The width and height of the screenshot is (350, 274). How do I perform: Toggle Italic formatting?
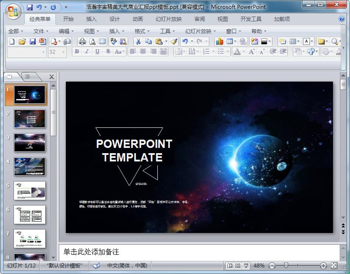click(87, 51)
